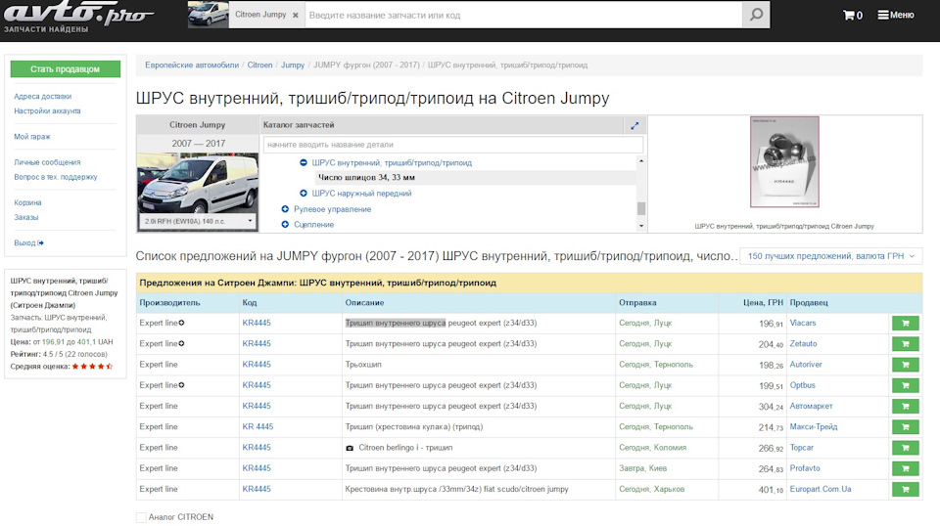This screenshot has width=940, height=526.
Task: Click star rating in sidebar
Action: click(x=92, y=367)
